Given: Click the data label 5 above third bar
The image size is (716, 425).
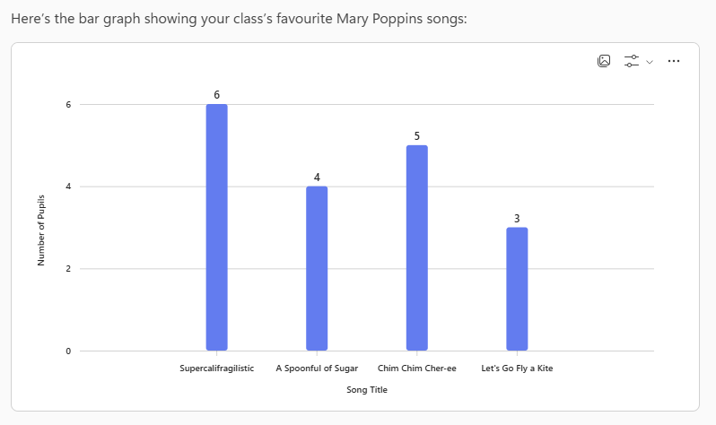Looking at the screenshot, I should 416,135.
